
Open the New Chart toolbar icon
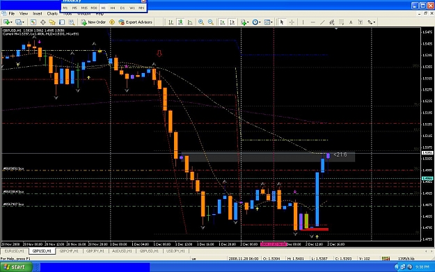[x=6, y=22]
